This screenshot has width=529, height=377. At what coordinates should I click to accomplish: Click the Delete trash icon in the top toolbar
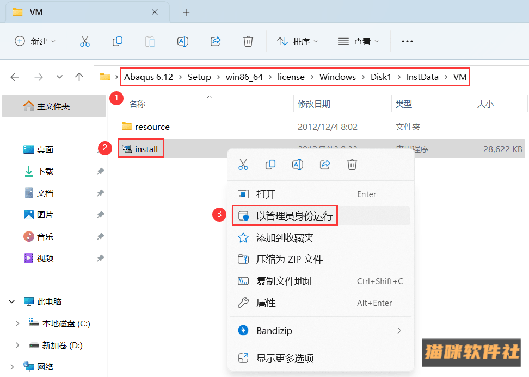point(248,41)
